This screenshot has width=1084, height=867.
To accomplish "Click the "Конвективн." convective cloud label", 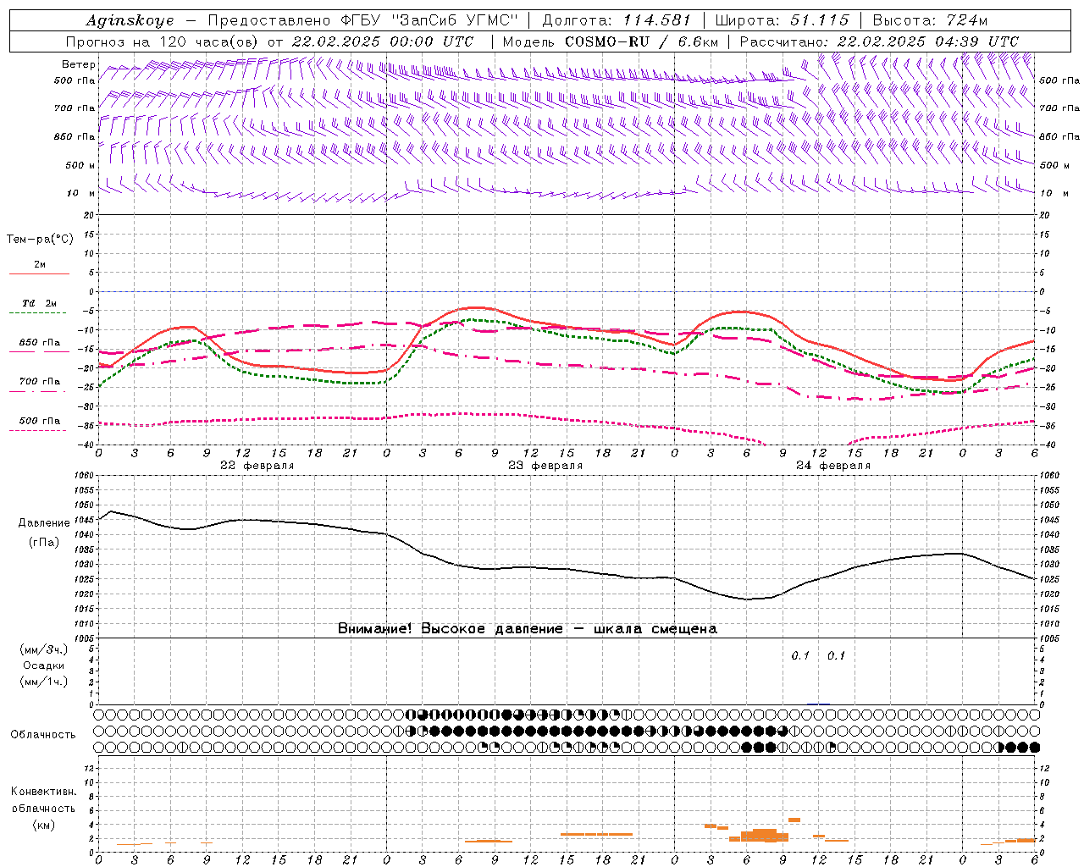I will click(43, 792).
